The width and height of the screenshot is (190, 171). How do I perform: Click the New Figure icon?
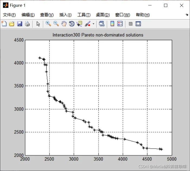(x=4, y=24)
